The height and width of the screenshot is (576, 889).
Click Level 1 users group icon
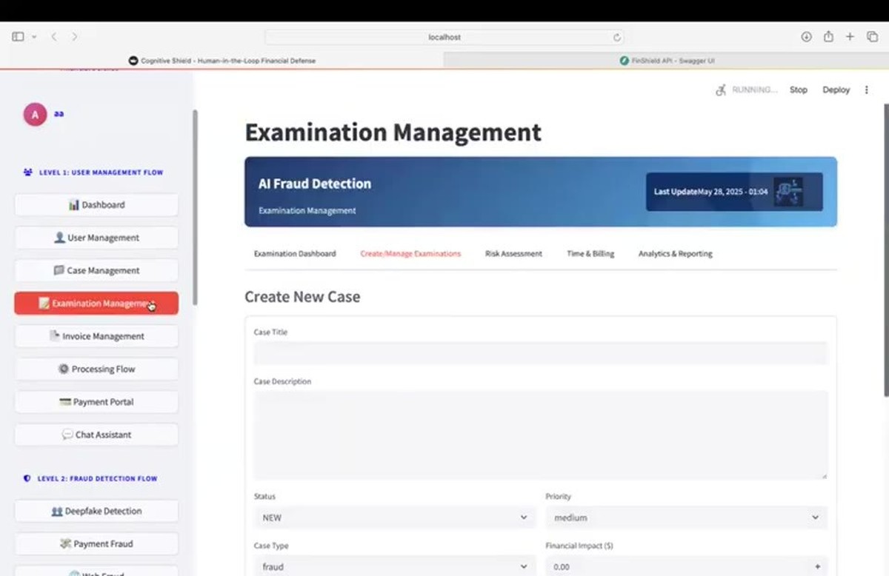tap(27, 173)
